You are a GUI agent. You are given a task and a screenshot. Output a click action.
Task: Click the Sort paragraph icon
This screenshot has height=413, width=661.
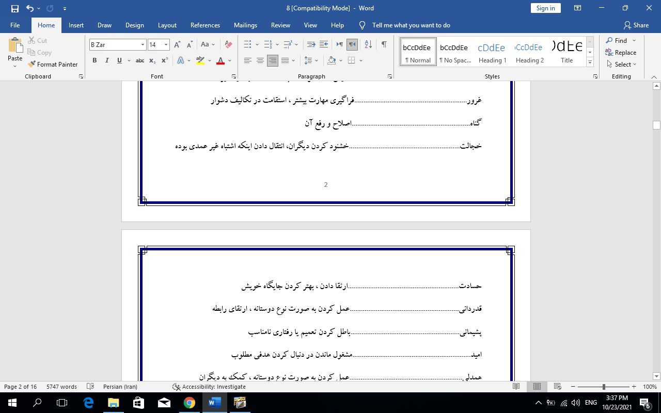click(368, 45)
